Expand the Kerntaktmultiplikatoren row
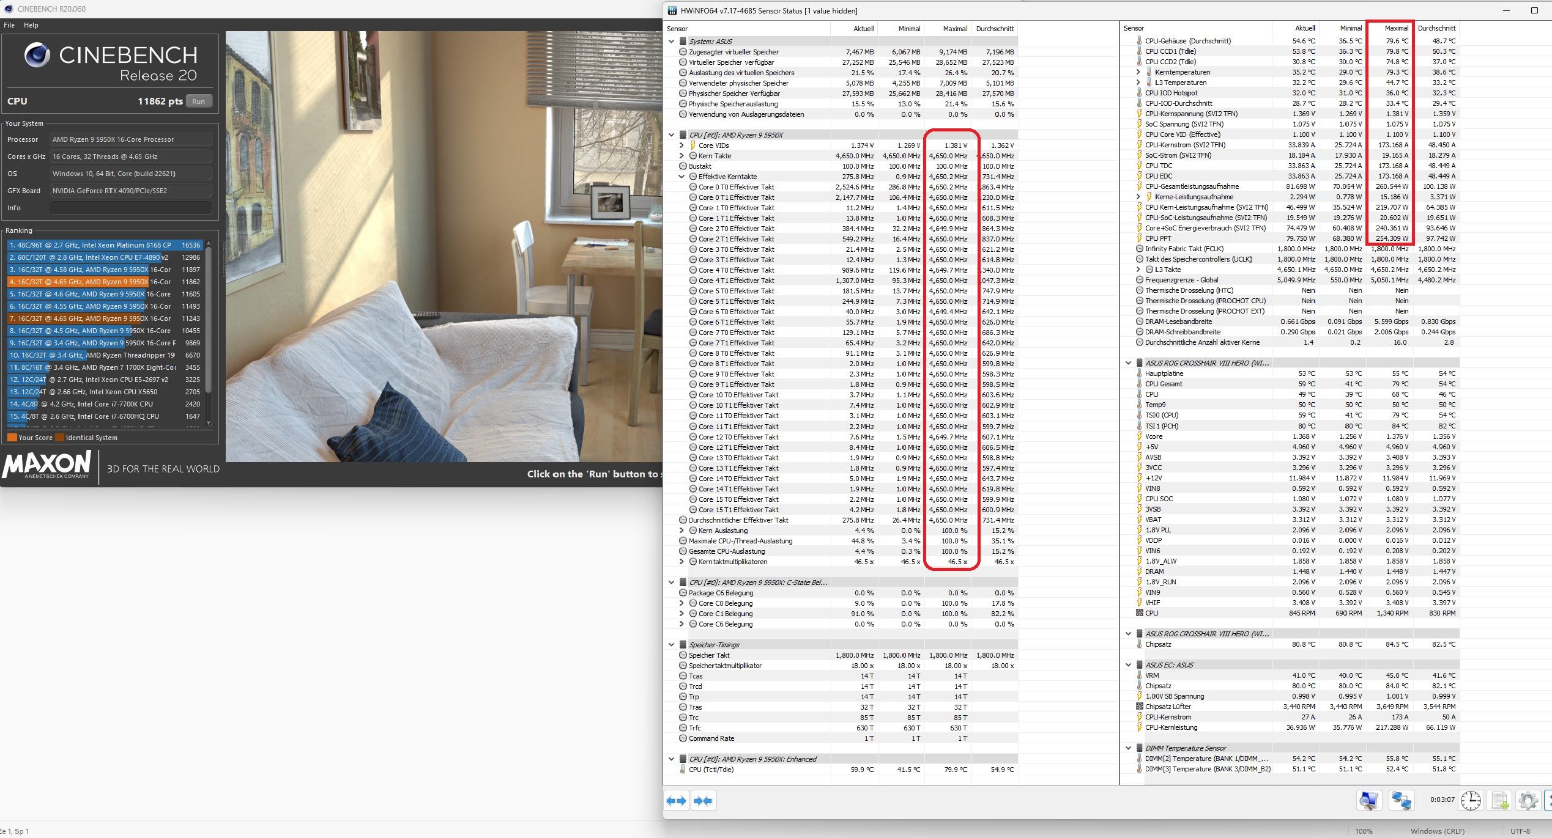The width and height of the screenshot is (1552, 838). [681, 562]
